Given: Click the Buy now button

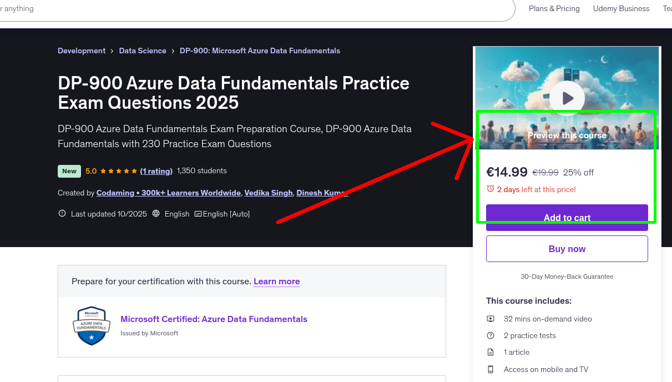Looking at the screenshot, I should pyautogui.click(x=567, y=248).
